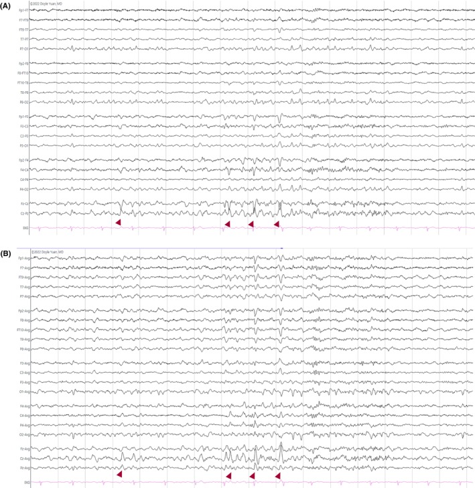Click the (B) panel letter
This screenshot has width=475, height=488.
pyautogui.click(x=5, y=253)
